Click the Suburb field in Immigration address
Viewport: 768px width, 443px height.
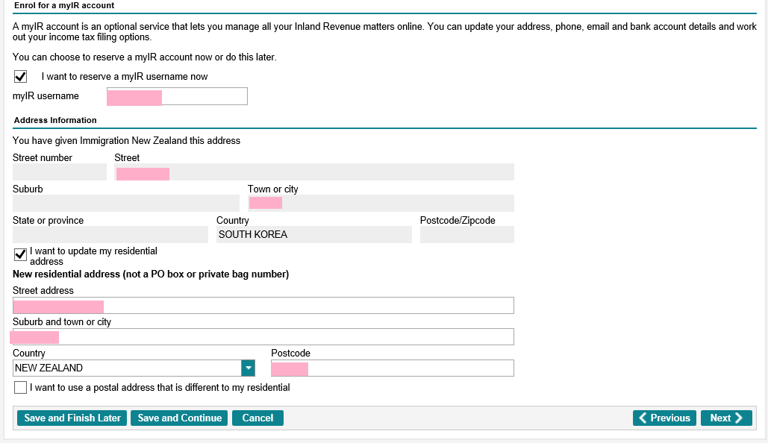point(125,204)
